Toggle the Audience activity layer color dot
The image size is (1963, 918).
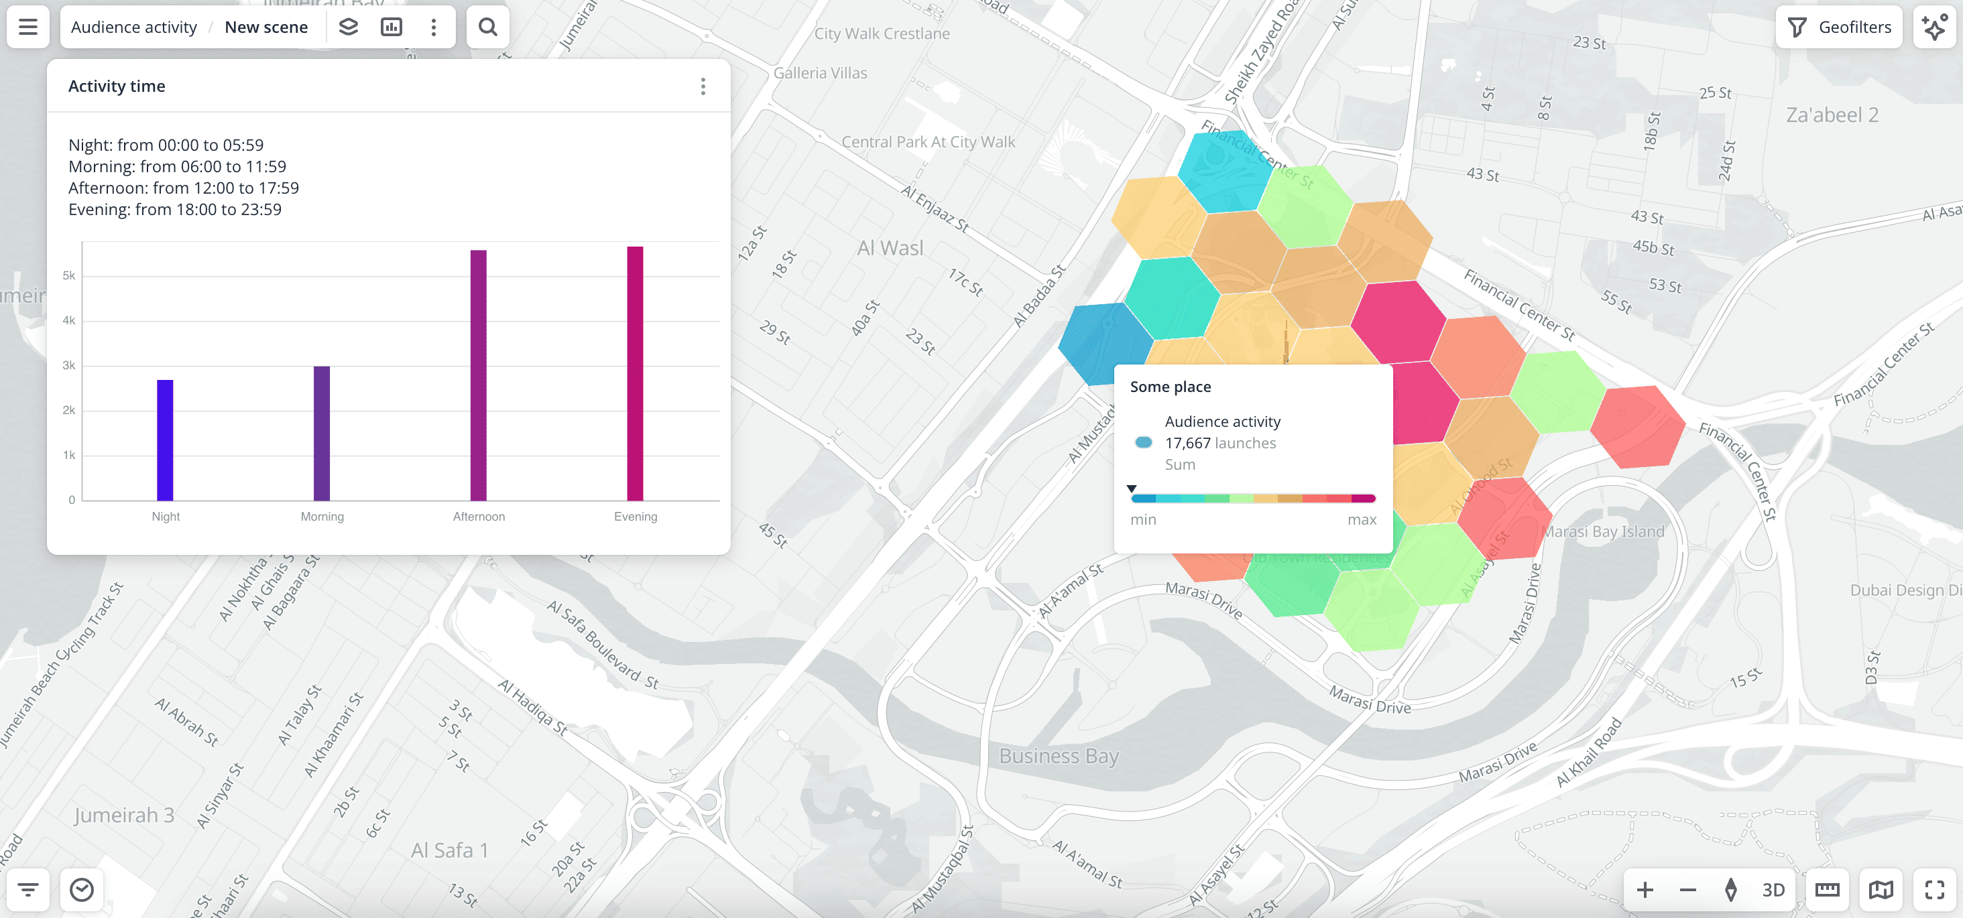tap(1144, 443)
